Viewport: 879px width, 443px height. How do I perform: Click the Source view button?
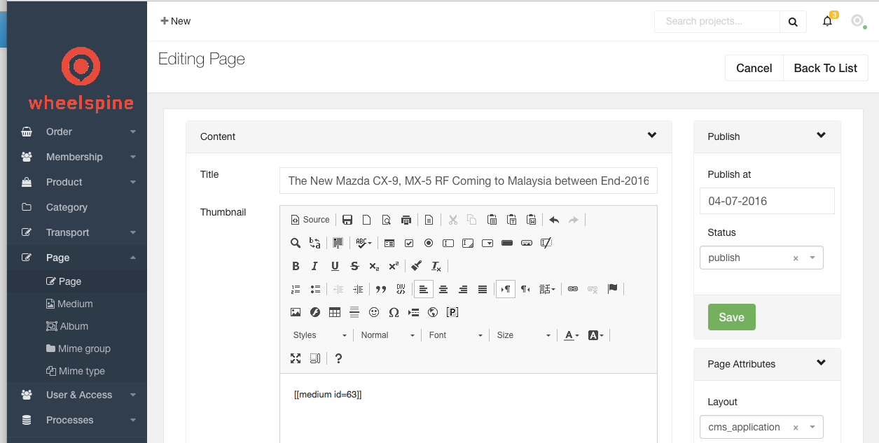point(310,220)
